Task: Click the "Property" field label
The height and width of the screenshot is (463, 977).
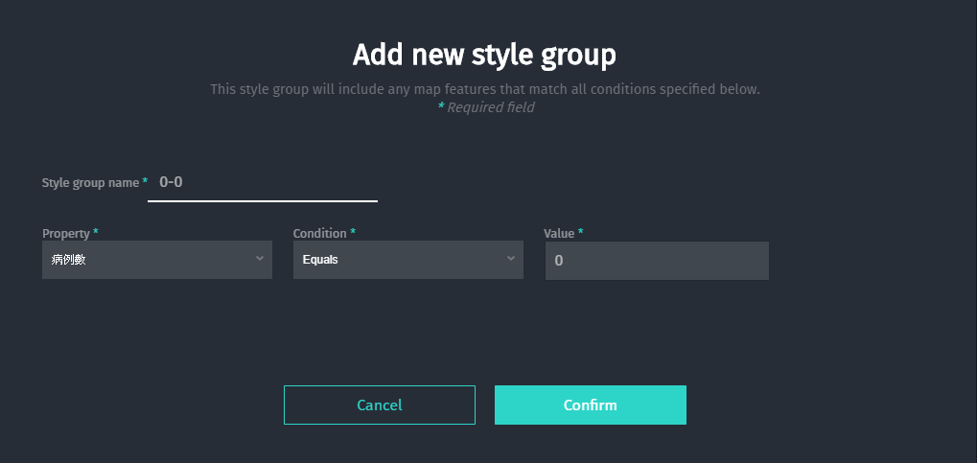Action: (65, 233)
